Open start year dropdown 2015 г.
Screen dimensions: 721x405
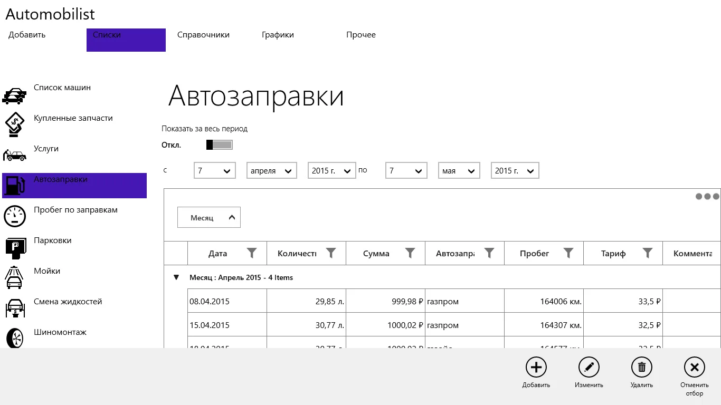click(332, 171)
